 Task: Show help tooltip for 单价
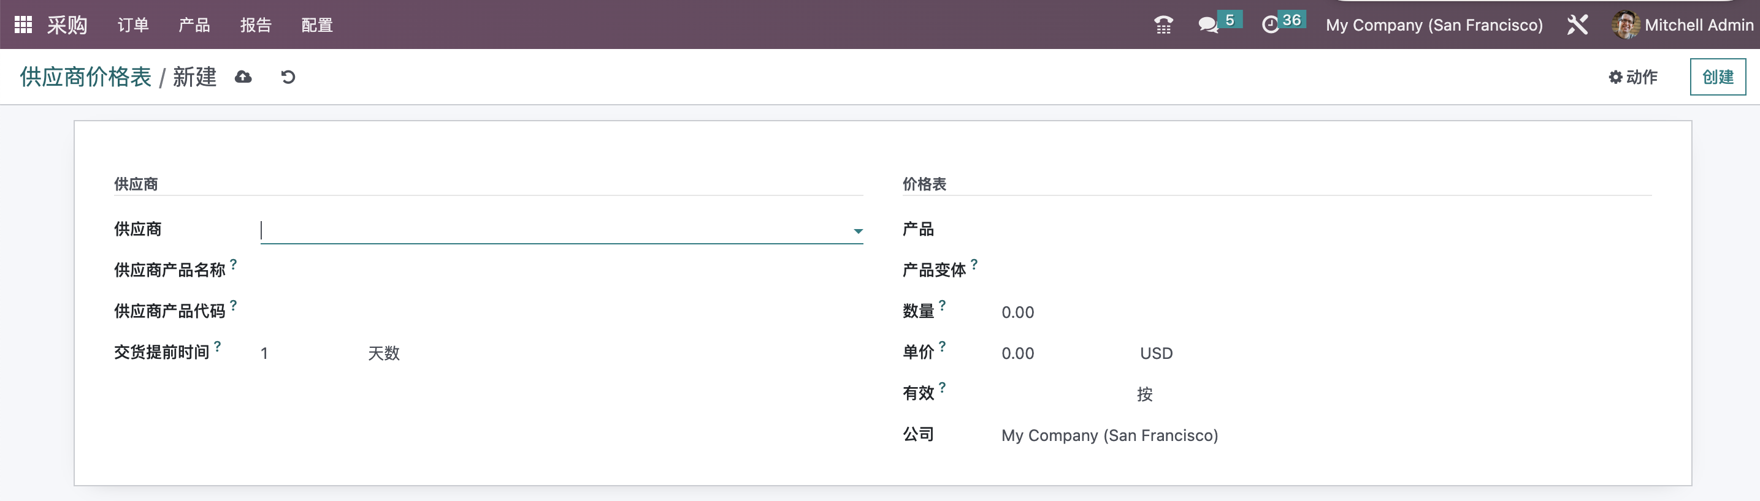pos(942,345)
